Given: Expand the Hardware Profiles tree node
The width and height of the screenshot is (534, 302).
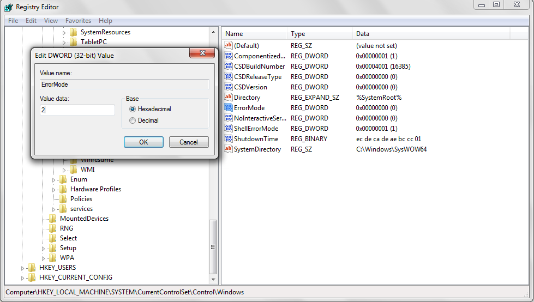Looking at the screenshot, I should pos(53,190).
